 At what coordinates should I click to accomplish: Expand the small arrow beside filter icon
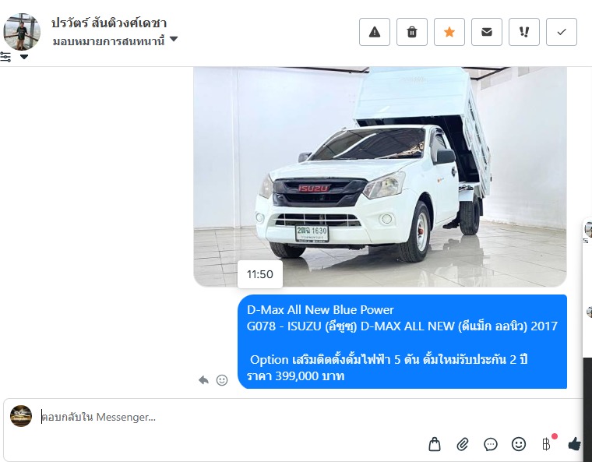click(x=24, y=57)
